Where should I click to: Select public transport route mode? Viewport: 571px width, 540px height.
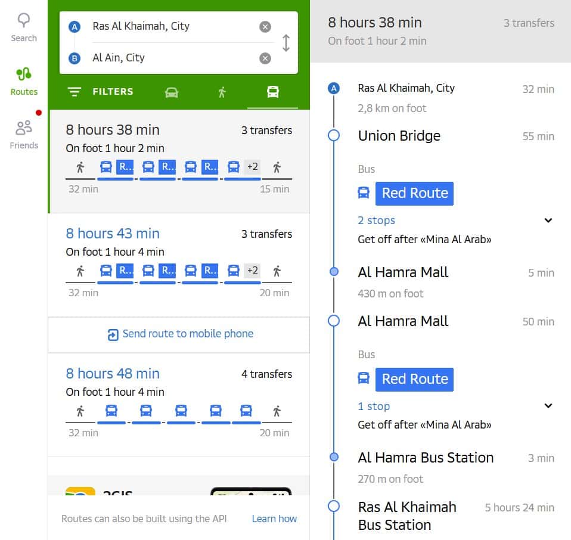[273, 92]
